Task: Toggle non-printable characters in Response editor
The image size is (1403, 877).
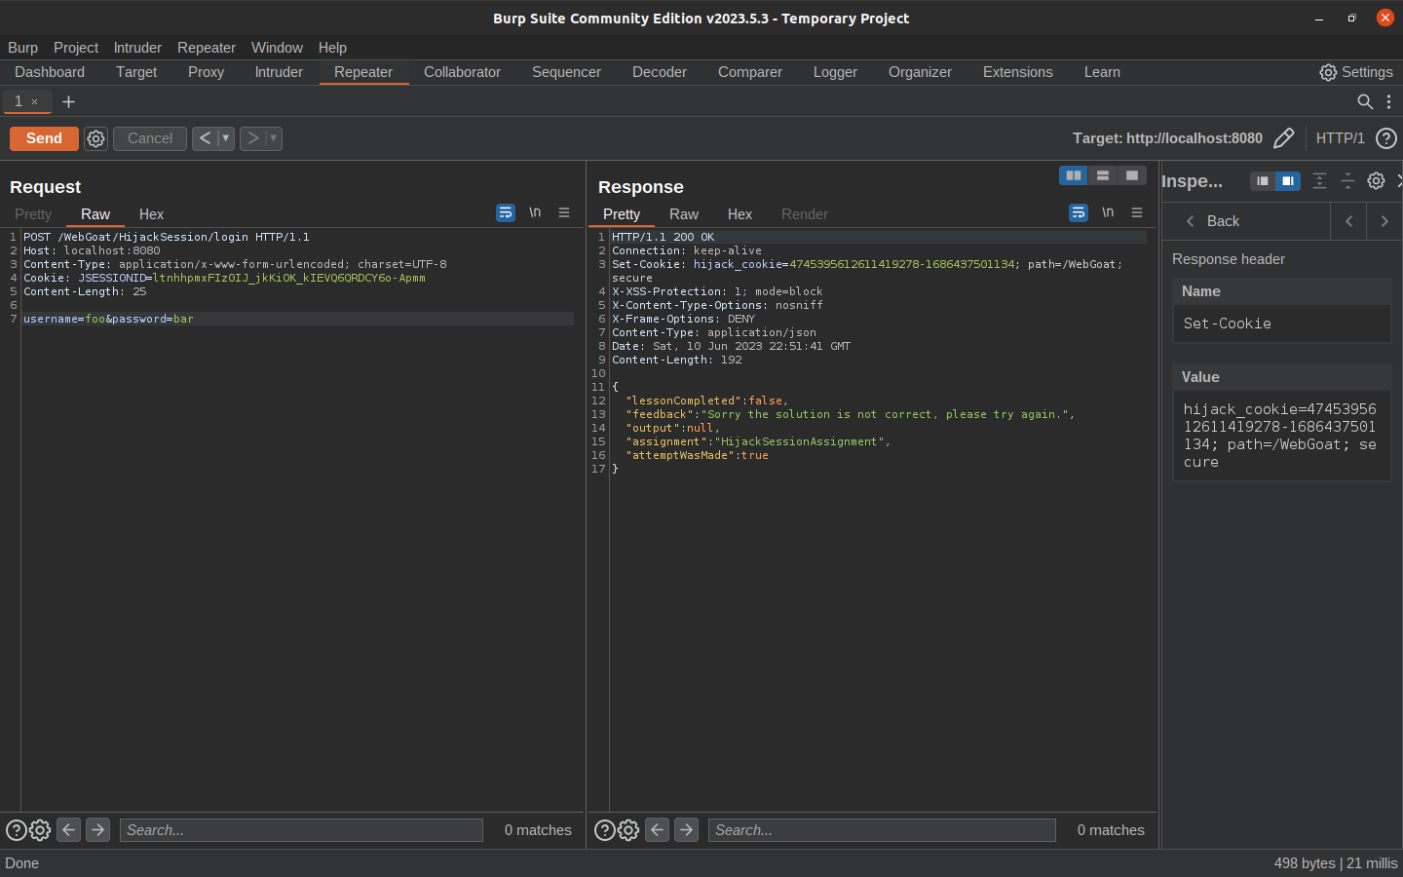Action: click(x=1108, y=212)
